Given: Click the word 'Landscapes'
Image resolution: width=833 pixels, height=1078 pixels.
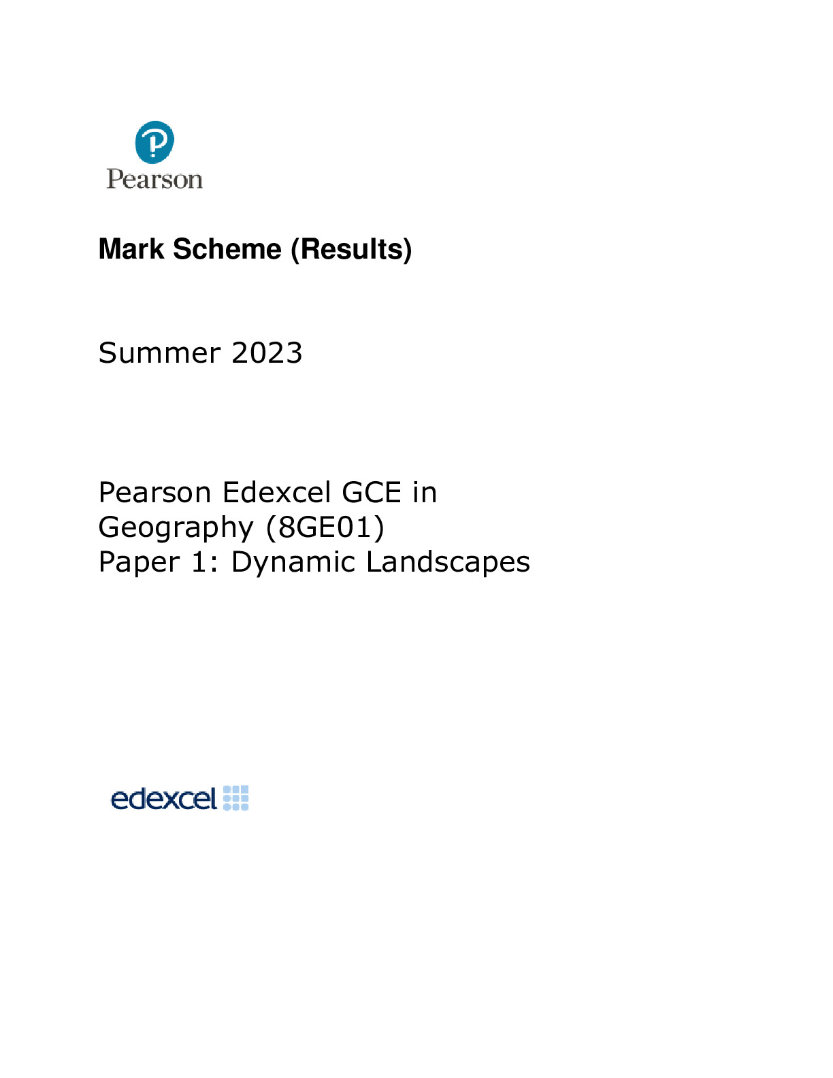Looking at the screenshot, I should [448, 562].
